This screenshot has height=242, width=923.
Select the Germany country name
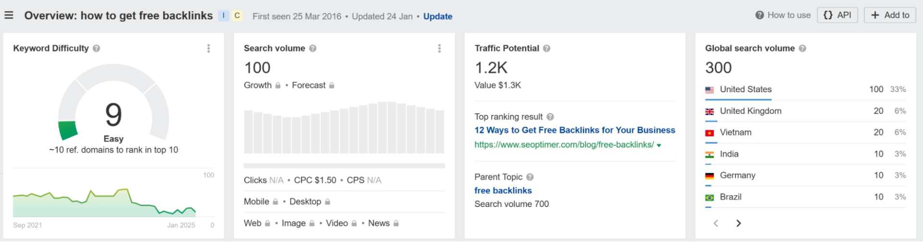coord(737,175)
